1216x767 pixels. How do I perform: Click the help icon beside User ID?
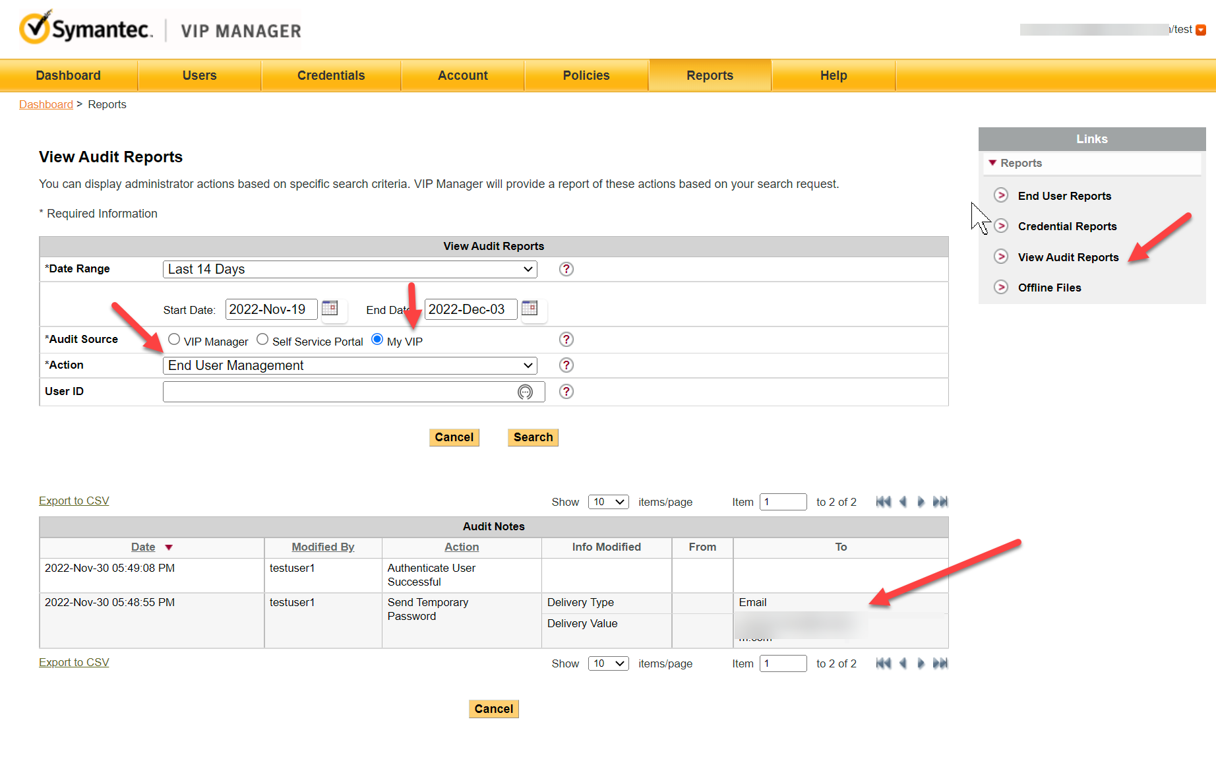566,392
